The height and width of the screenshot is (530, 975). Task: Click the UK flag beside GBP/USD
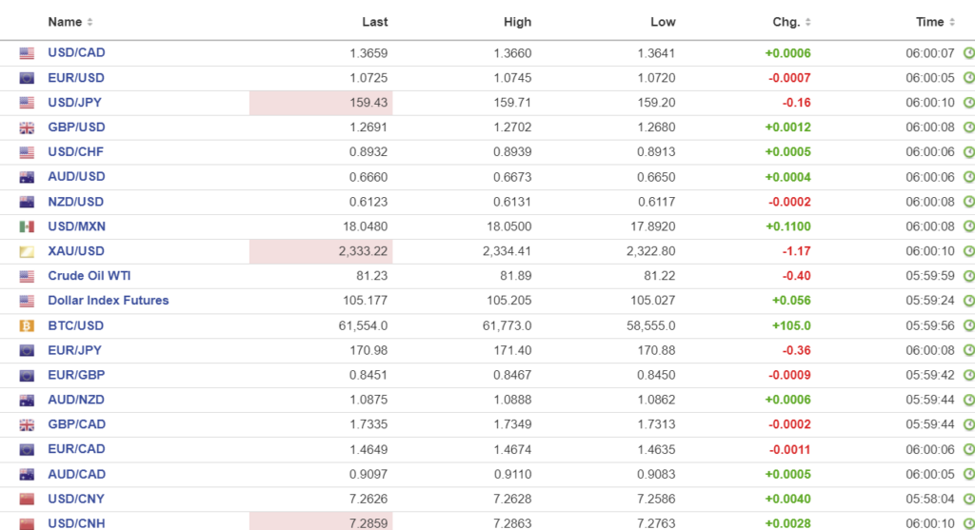[x=27, y=128]
